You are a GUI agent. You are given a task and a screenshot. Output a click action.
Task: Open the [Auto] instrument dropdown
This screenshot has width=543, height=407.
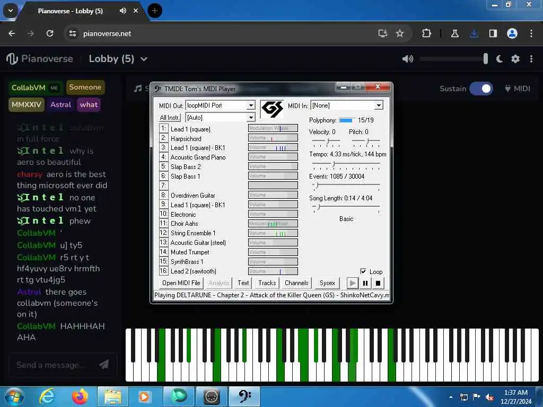click(251, 118)
